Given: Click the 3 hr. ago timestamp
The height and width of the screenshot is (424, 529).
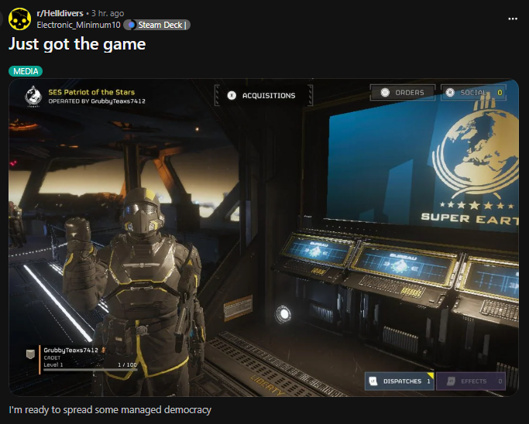Looking at the screenshot, I should 108,13.
